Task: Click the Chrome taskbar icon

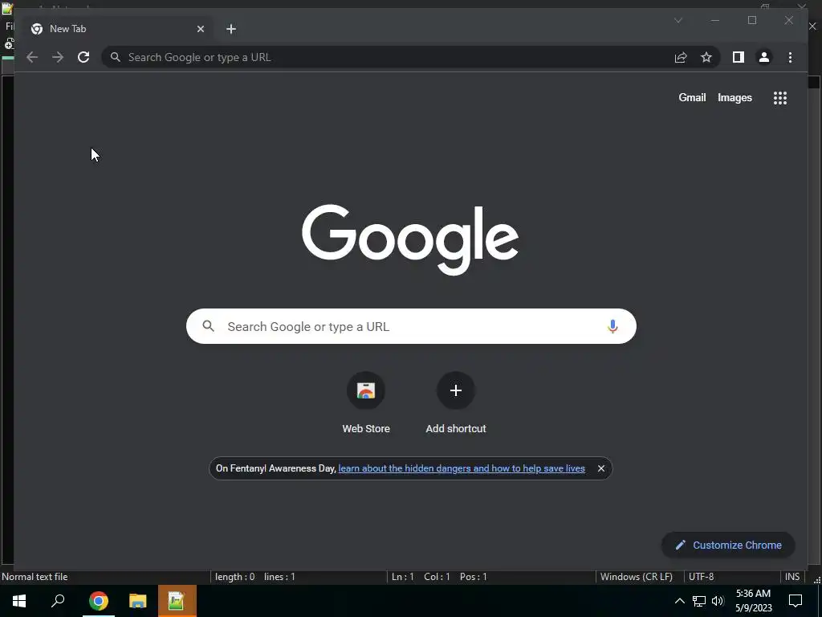Action: (99, 601)
